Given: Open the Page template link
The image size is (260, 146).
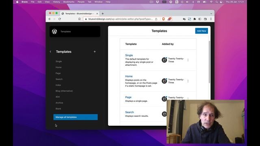Looking at the screenshot, I should coord(128,97).
